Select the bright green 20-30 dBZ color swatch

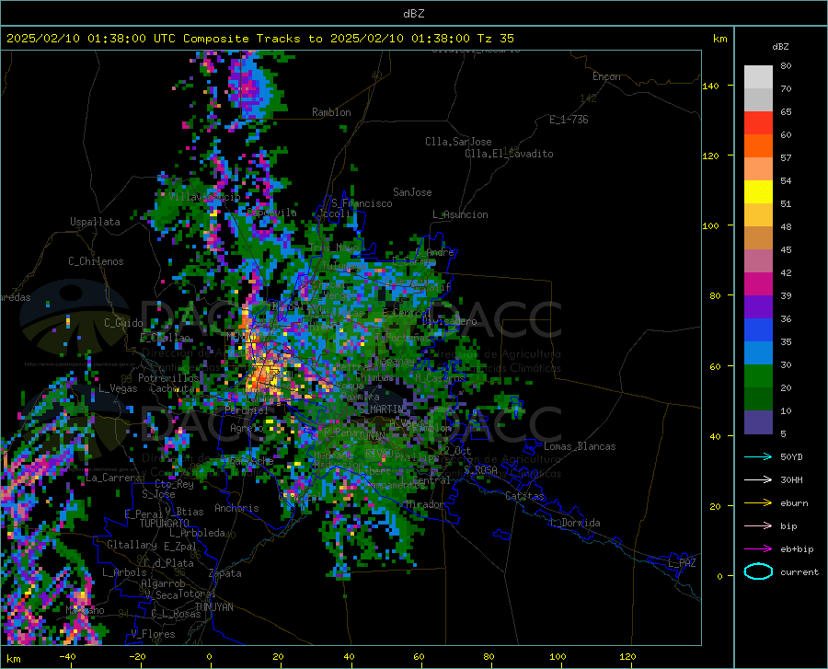[x=758, y=376]
